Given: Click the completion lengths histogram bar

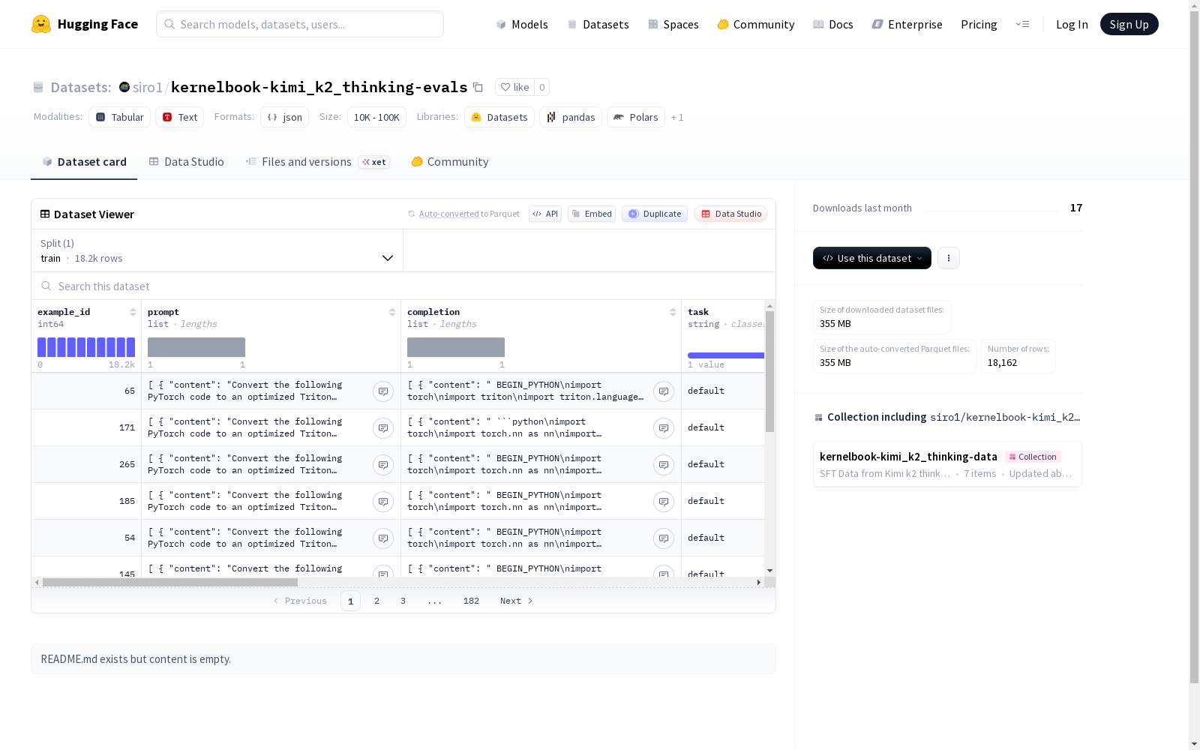Looking at the screenshot, I should tap(456, 347).
